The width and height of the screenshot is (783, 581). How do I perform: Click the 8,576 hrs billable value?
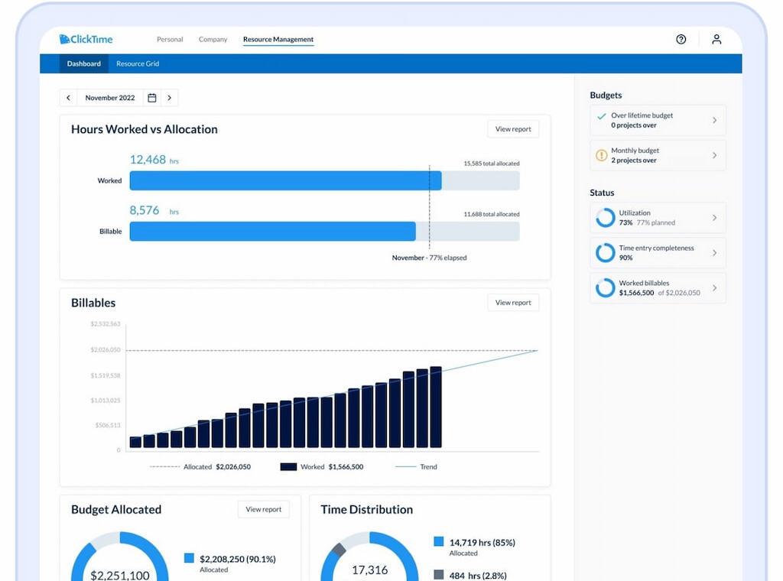tap(154, 210)
